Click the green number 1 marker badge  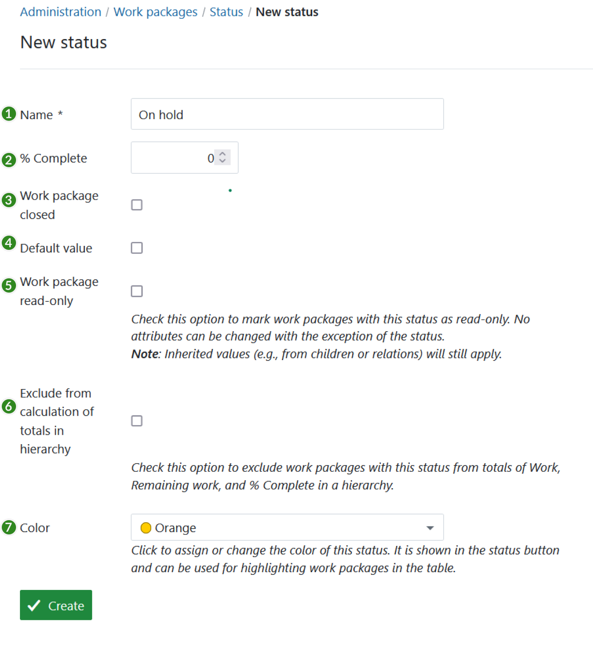(8, 114)
